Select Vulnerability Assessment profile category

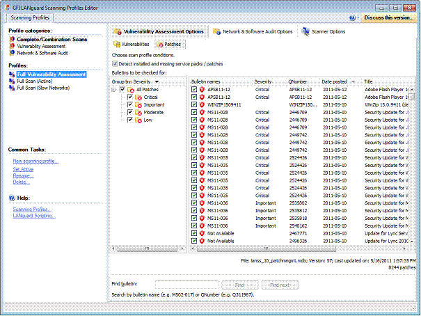(41, 46)
